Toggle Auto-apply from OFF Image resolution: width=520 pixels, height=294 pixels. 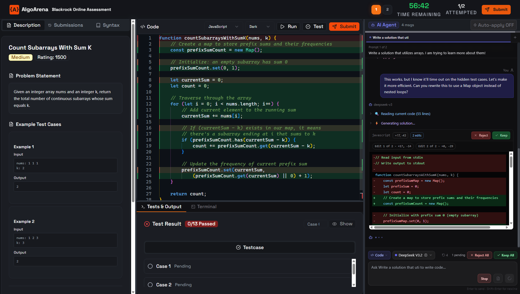coord(494,25)
